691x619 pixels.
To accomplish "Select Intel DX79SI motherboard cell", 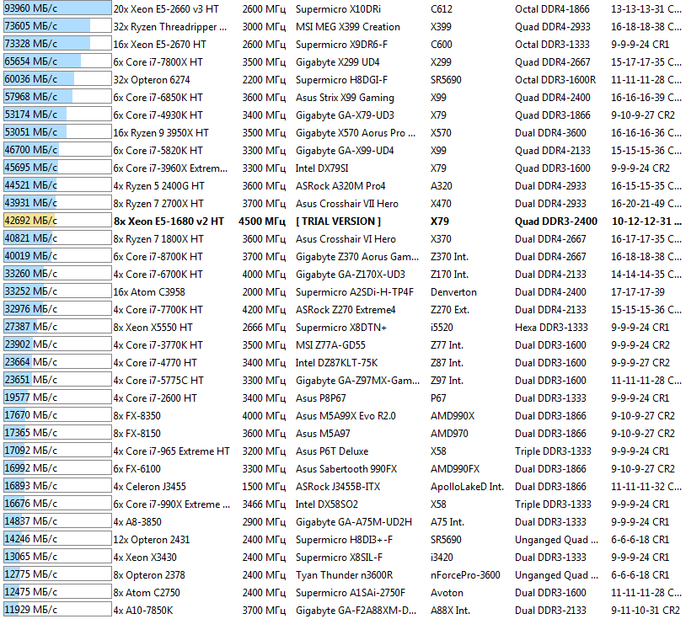I will (x=323, y=168).
